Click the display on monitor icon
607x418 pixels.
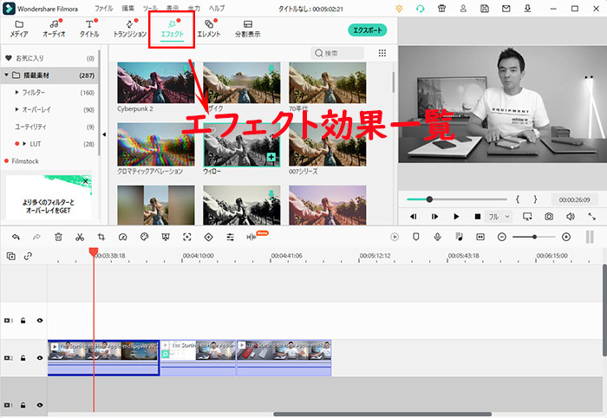(x=527, y=217)
